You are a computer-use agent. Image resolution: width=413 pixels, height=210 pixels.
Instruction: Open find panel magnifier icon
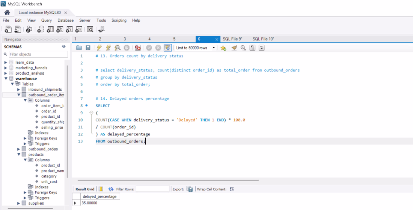coord(243,48)
